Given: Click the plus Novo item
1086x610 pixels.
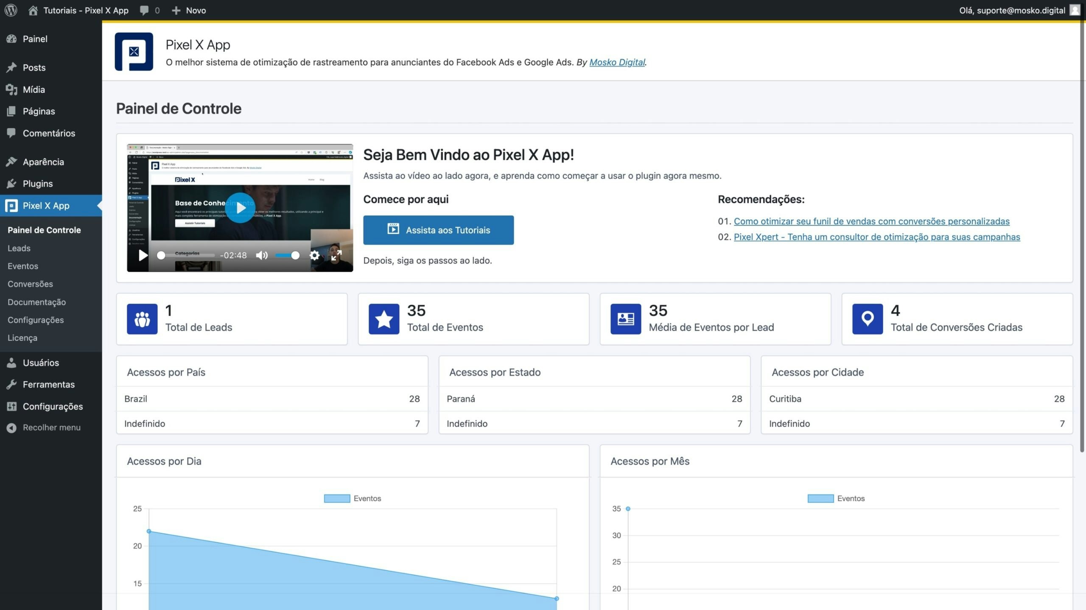Looking at the screenshot, I should pyautogui.click(x=189, y=10).
